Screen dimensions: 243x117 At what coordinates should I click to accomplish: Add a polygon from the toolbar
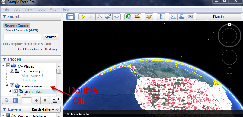[91, 17]
